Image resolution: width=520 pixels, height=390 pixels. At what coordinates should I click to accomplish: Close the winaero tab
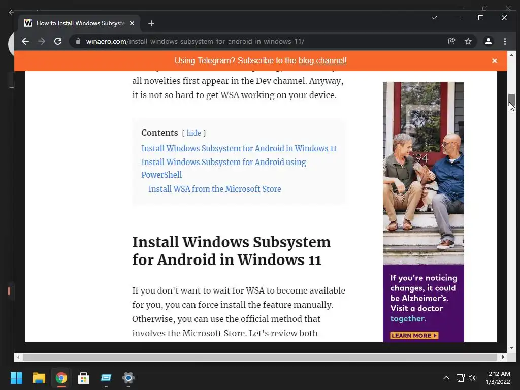(132, 23)
